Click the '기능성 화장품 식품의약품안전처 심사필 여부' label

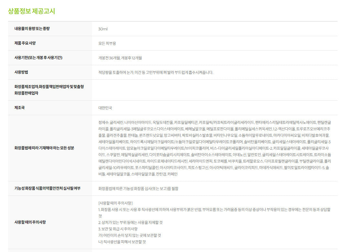47,188
